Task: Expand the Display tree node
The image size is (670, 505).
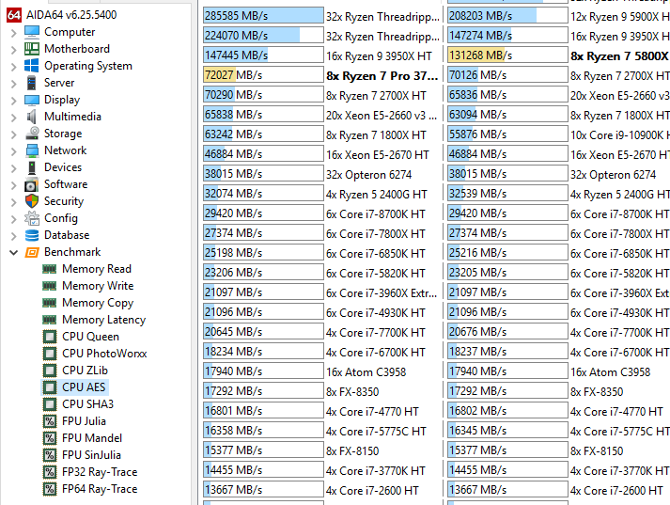Action: tap(14, 100)
